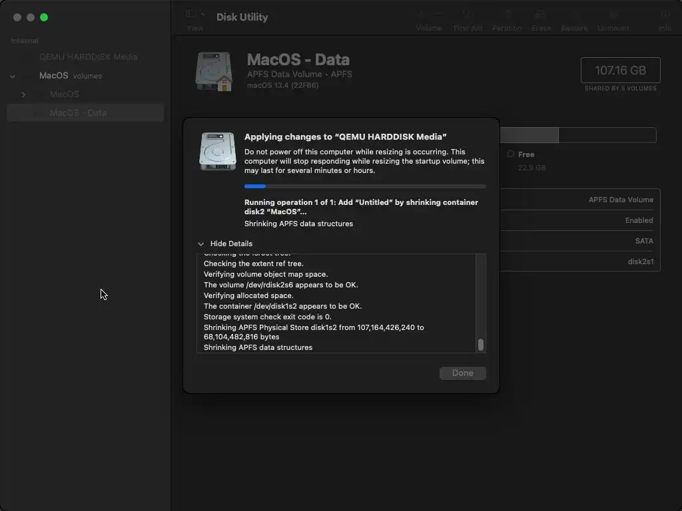Click the disk usage bar behind dialog
The width and height of the screenshot is (682, 511).
577,135
